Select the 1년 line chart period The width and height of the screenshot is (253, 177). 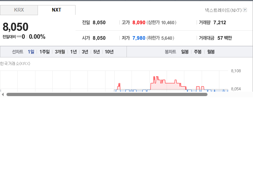tap(73, 52)
